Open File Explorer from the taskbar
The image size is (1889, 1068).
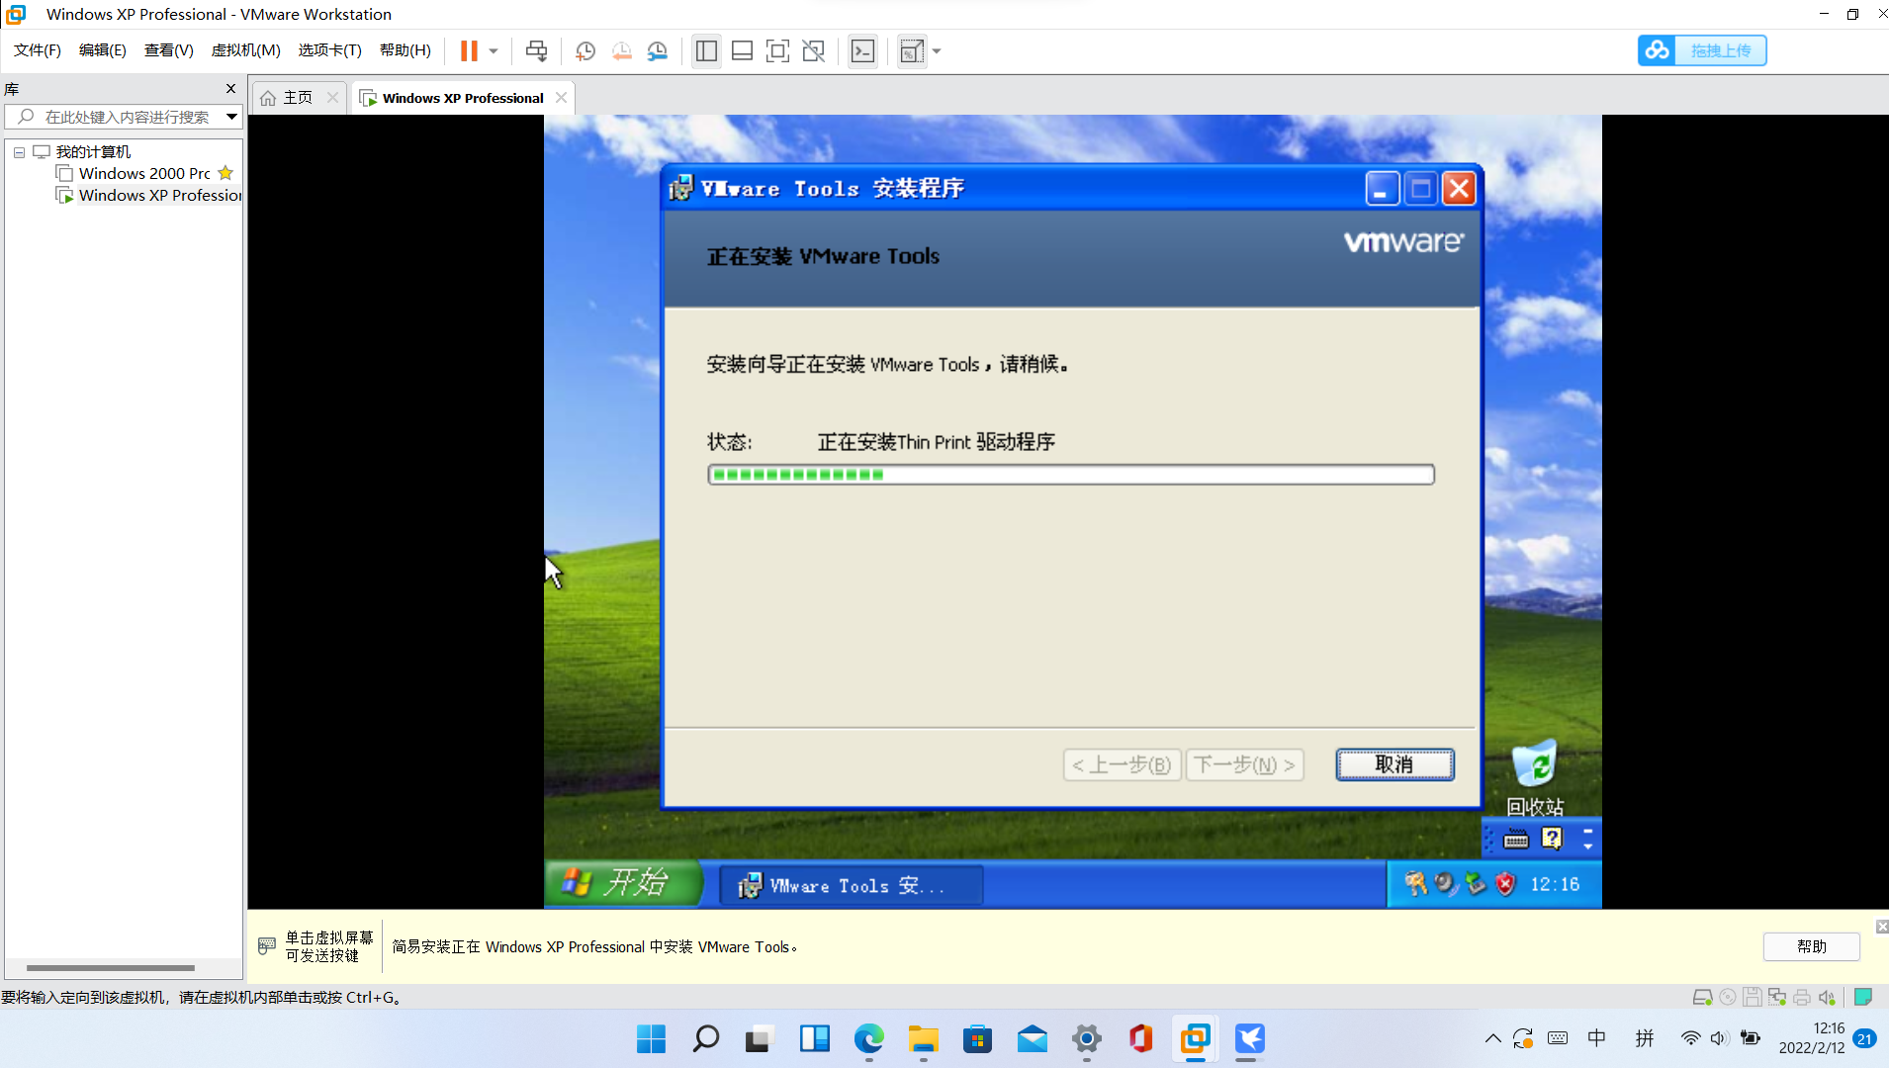pyautogui.click(x=923, y=1038)
